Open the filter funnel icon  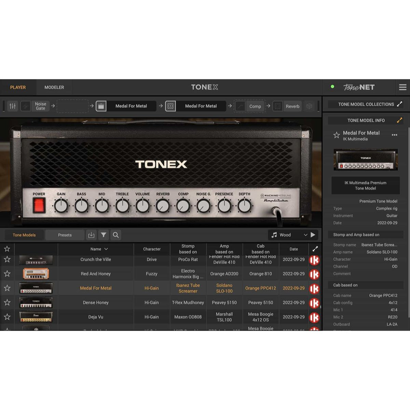[x=104, y=235]
